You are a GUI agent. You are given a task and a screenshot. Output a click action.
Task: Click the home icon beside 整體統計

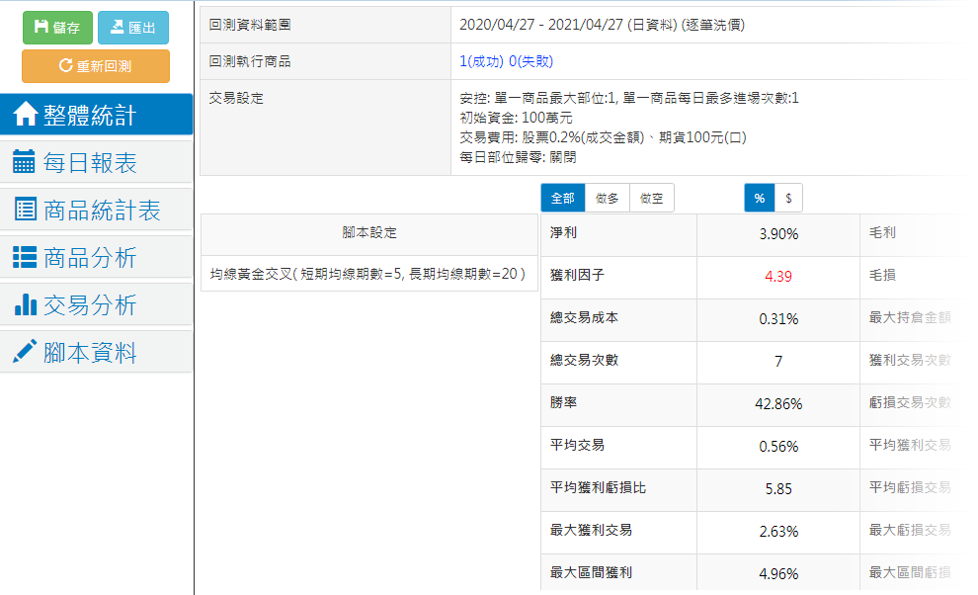click(x=26, y=115)
